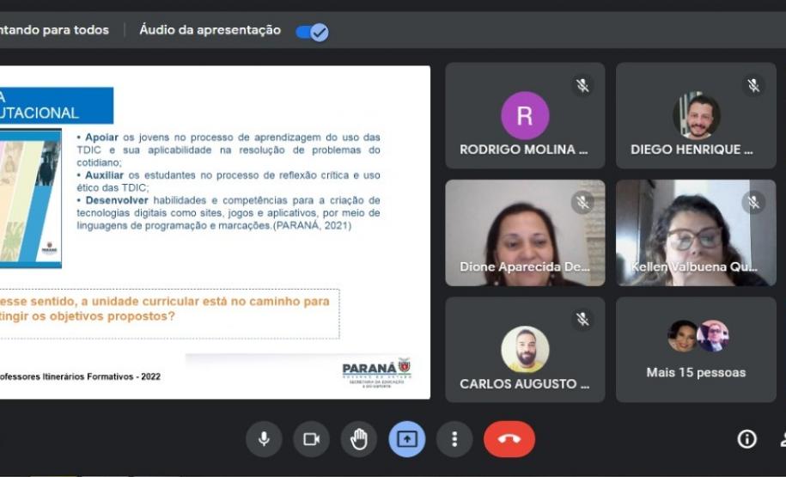Click muted mic icon on Kellen Valbuena tile
Screen dimensions: 786x477
click(x=753, y=202)
